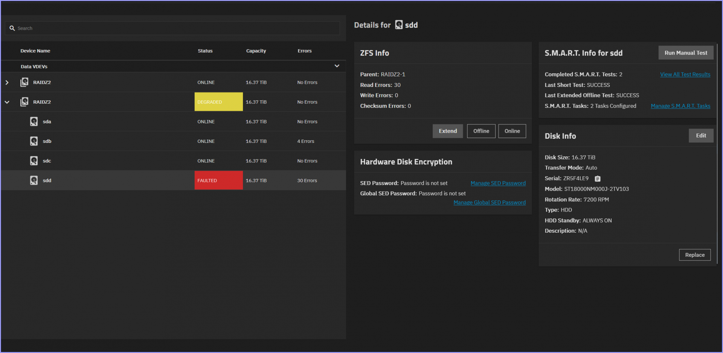Click the 'Parent: RAIDZ2-1' line

point(383,74)
